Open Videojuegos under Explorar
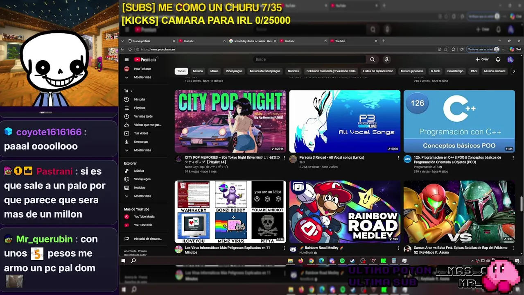This screenshot has width=524, height=295. [x=142, y=179]
